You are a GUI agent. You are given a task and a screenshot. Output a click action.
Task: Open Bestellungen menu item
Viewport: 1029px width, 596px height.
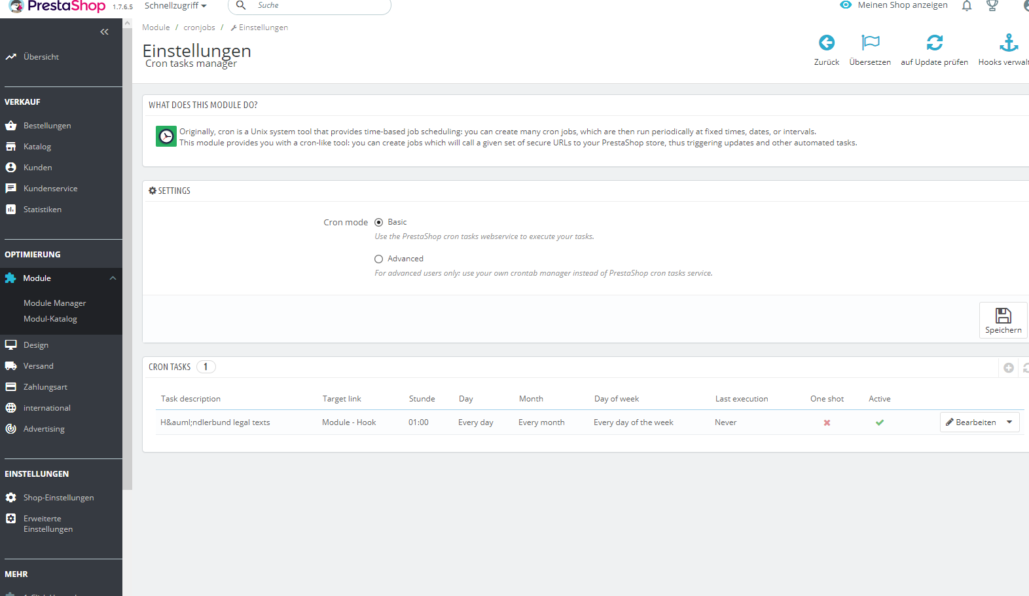(x=47, y=126)
